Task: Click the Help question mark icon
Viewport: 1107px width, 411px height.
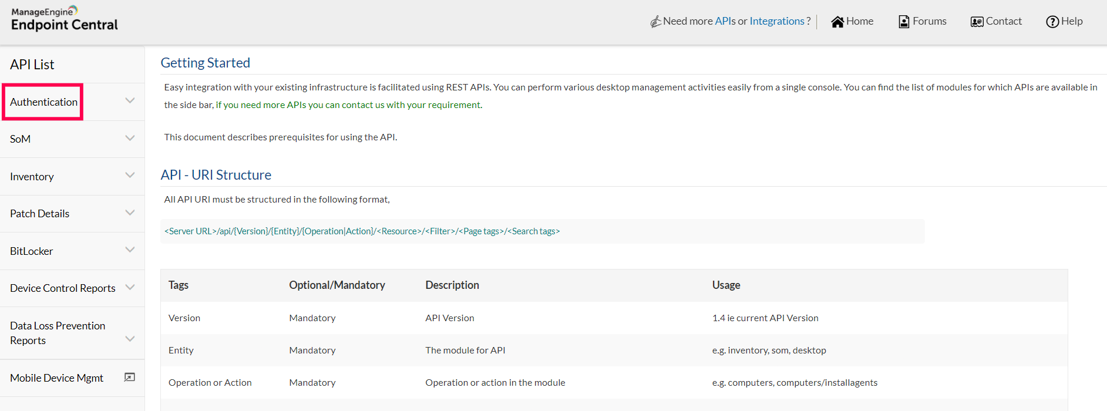Action: (1052, 22)
